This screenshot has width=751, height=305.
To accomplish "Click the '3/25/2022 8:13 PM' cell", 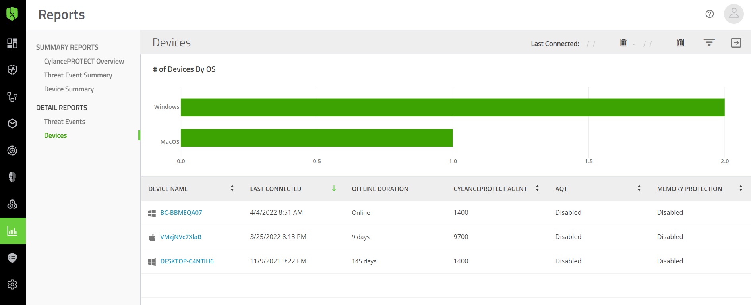I will coord(278,237).
